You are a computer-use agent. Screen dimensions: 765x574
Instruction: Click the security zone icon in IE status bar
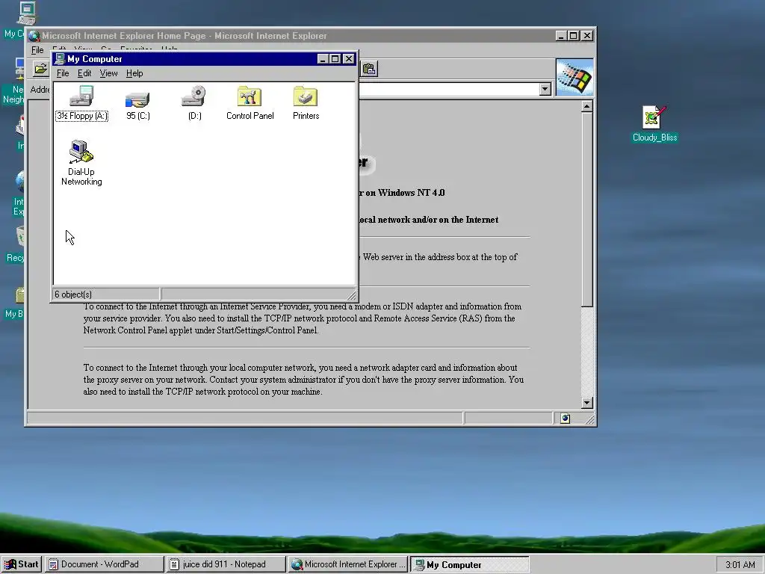[565, 419]
